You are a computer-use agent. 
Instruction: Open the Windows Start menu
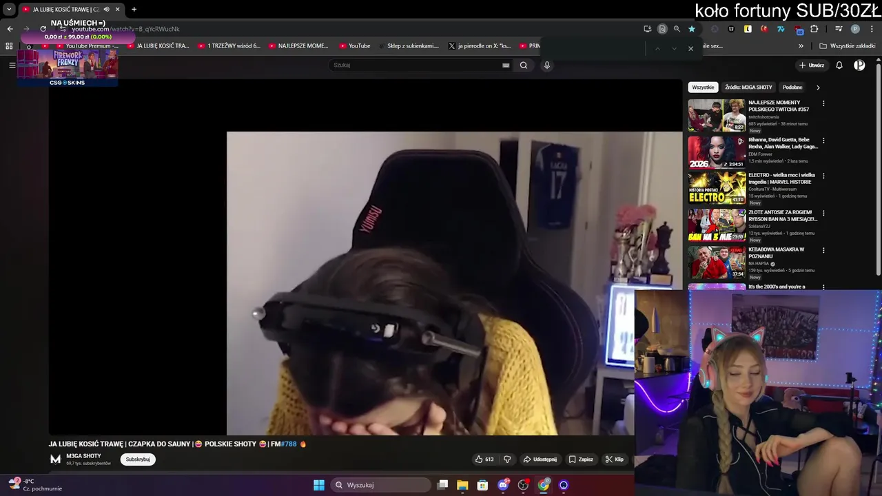pyautogui.click(x=319, y=485)
